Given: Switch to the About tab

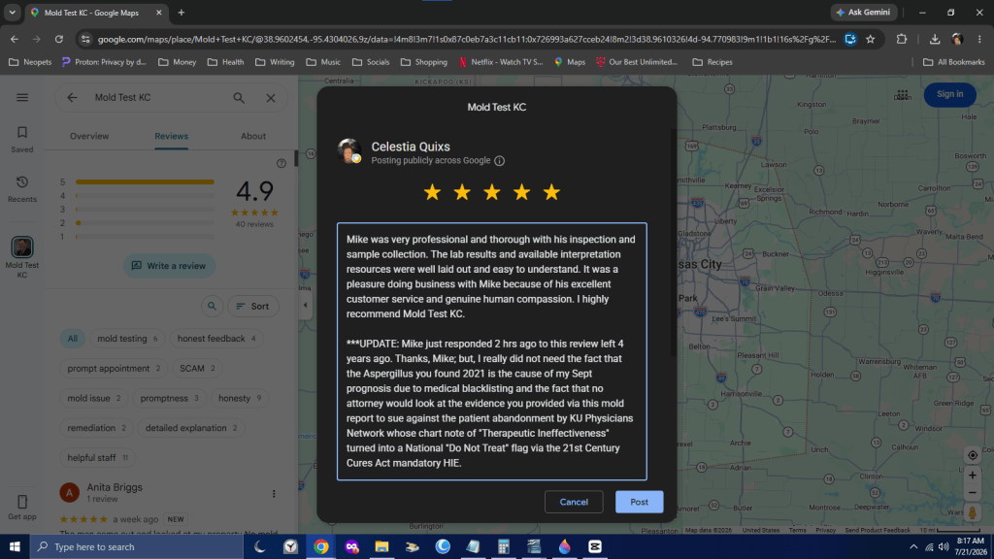Looking at the screenshot, I should 253,136.
